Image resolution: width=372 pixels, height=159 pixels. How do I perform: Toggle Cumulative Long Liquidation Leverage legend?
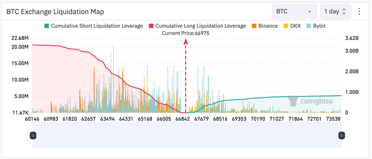point(197,26)
